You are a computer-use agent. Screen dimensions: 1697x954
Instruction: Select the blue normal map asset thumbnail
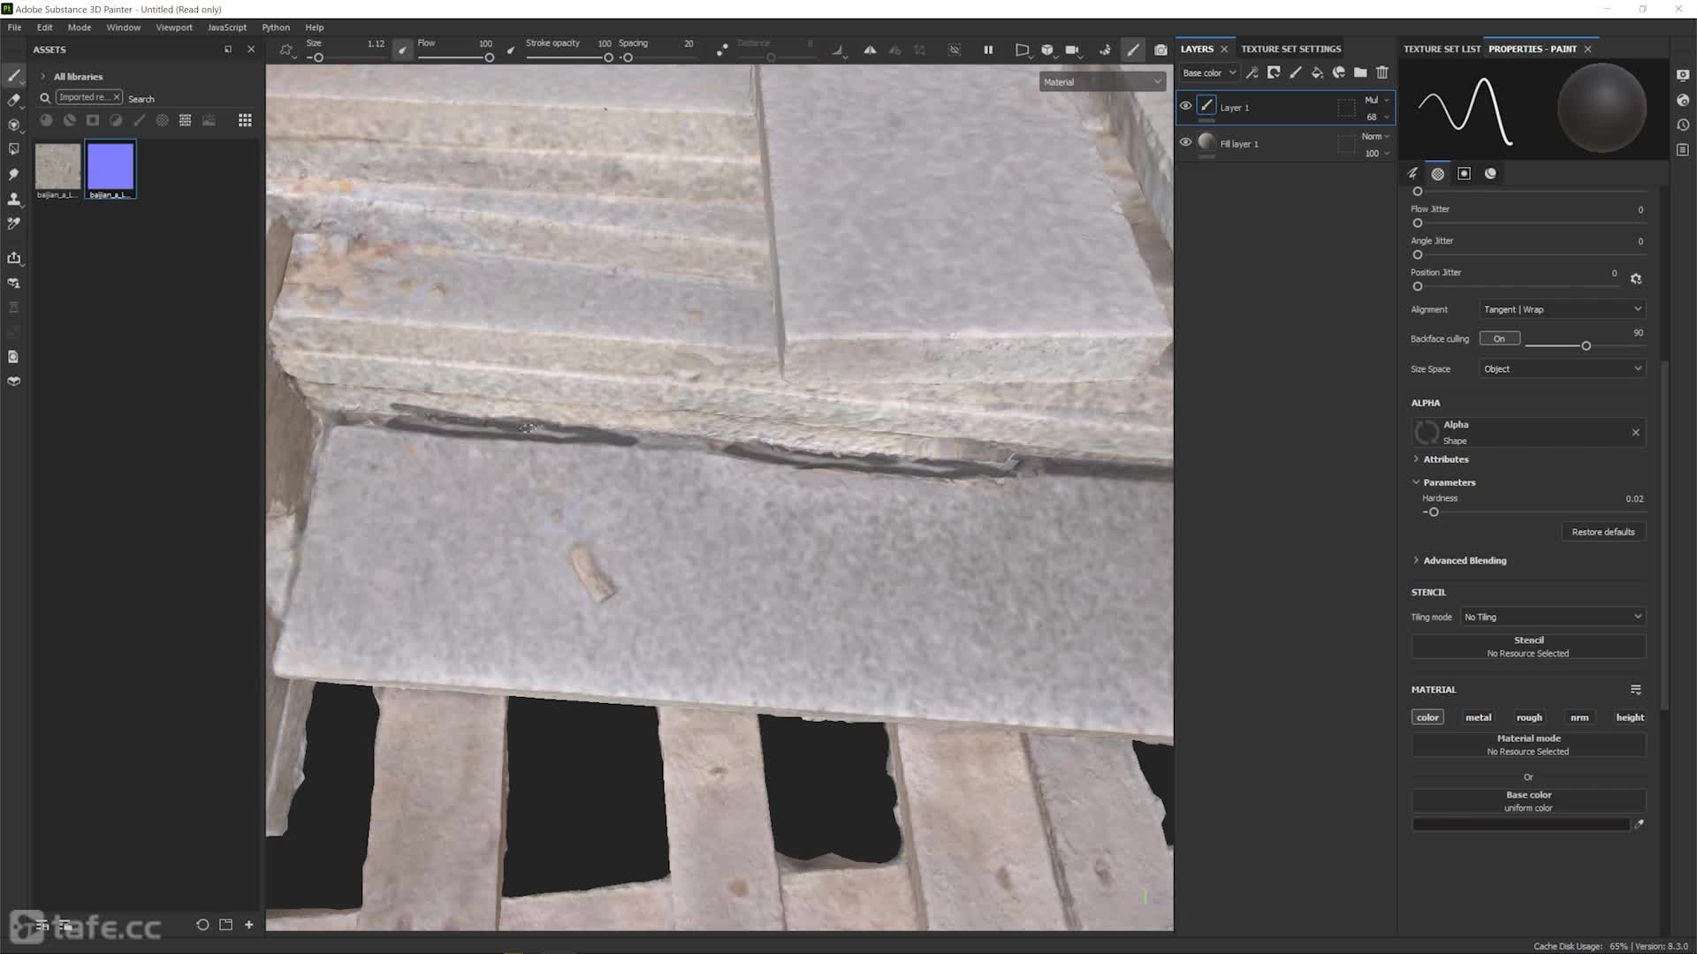click(x=110, y=169)
